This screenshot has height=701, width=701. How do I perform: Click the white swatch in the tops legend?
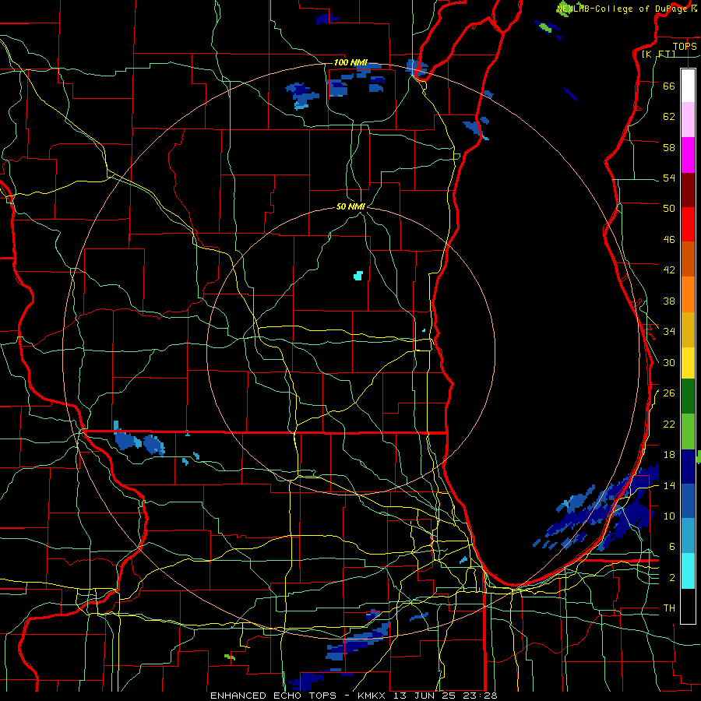(x=688, y=86)
